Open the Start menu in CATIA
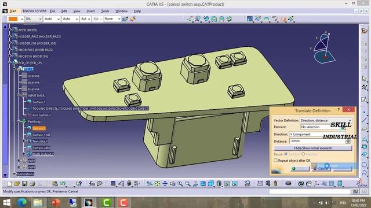The image size is (371, 208). [13, 11]
